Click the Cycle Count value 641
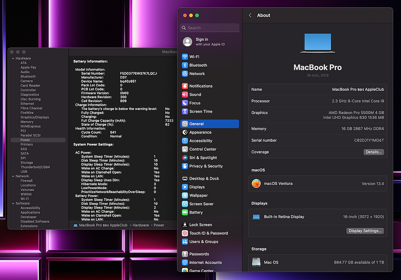 113,132
